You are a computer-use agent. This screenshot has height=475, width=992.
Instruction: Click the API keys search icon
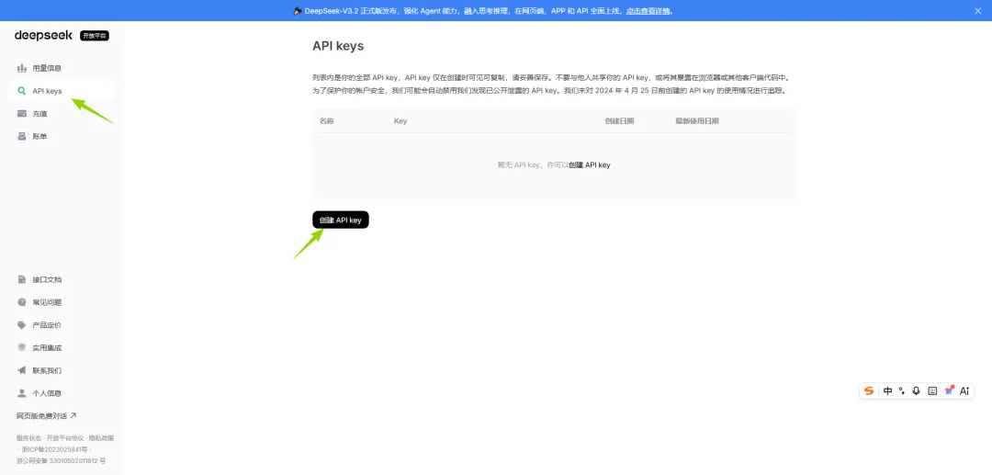tap(21, 91)
